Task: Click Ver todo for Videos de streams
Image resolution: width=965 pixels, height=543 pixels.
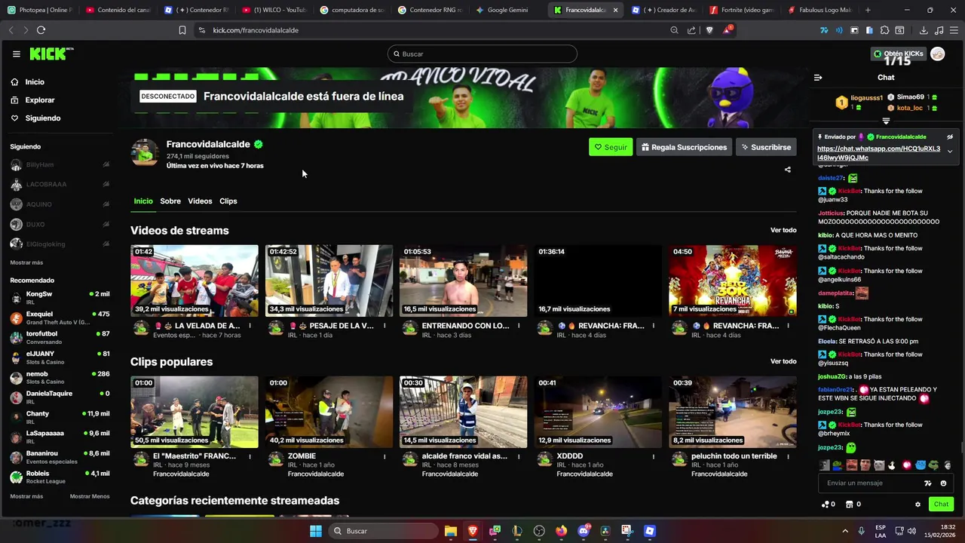Action: pos(783,230)
